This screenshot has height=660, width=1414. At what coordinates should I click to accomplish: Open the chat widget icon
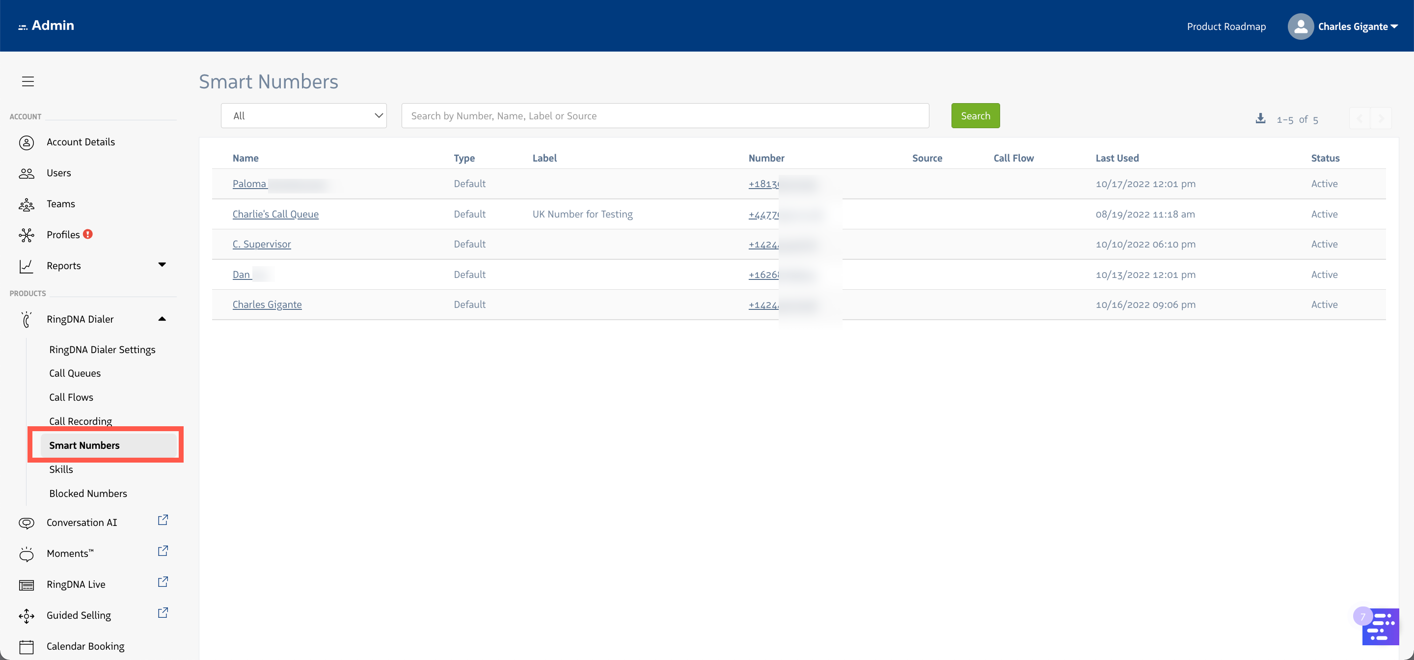[1380, 627]
